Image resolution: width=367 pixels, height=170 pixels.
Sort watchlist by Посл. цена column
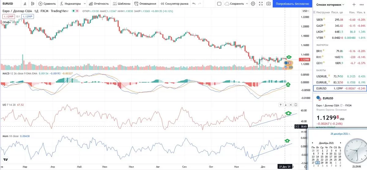(x=337, y=13)
